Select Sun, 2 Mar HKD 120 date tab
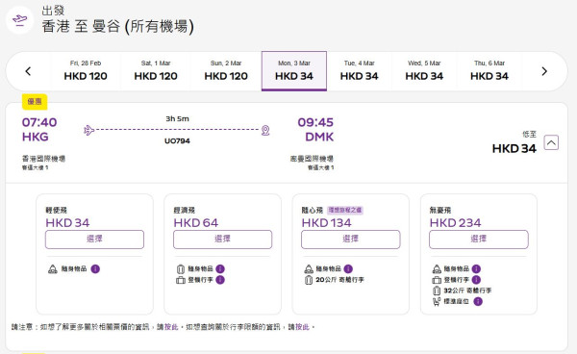Screen dimensions: 577x354 [226, 71]
